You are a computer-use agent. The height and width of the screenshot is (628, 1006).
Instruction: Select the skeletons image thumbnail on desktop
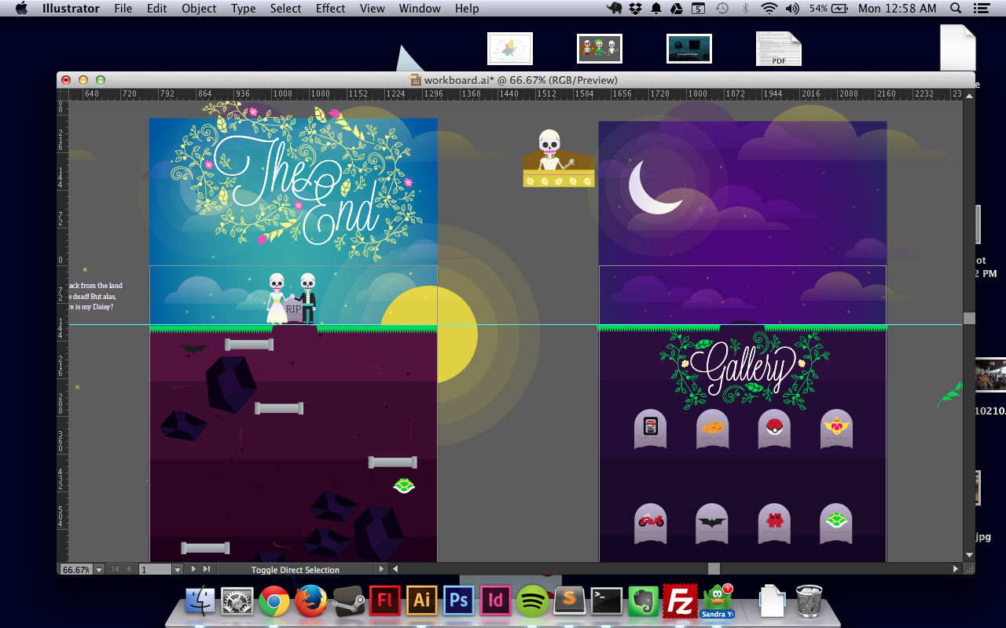click(600, 49)
